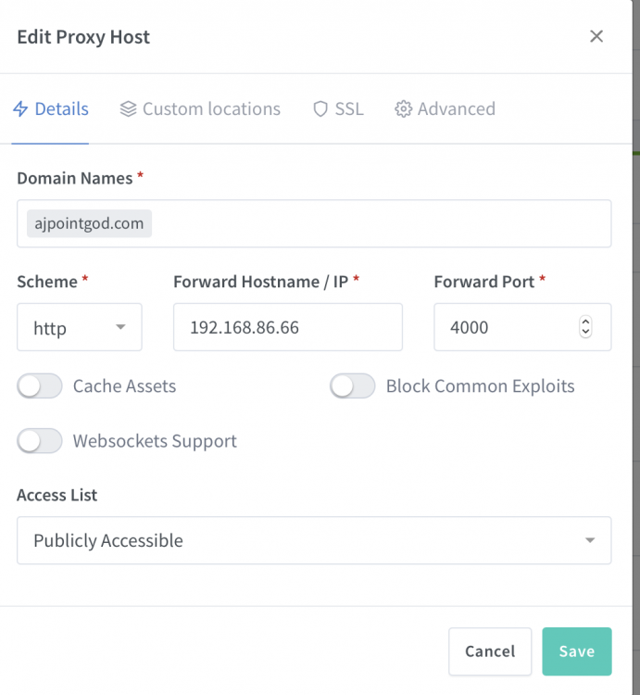Switch to the SSL tab
This screenshot has height=695, width=640.
pos(338,109)
